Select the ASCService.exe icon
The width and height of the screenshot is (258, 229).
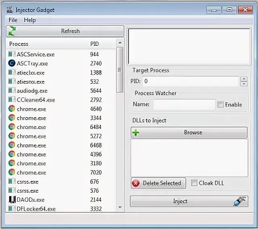[12, 54]
